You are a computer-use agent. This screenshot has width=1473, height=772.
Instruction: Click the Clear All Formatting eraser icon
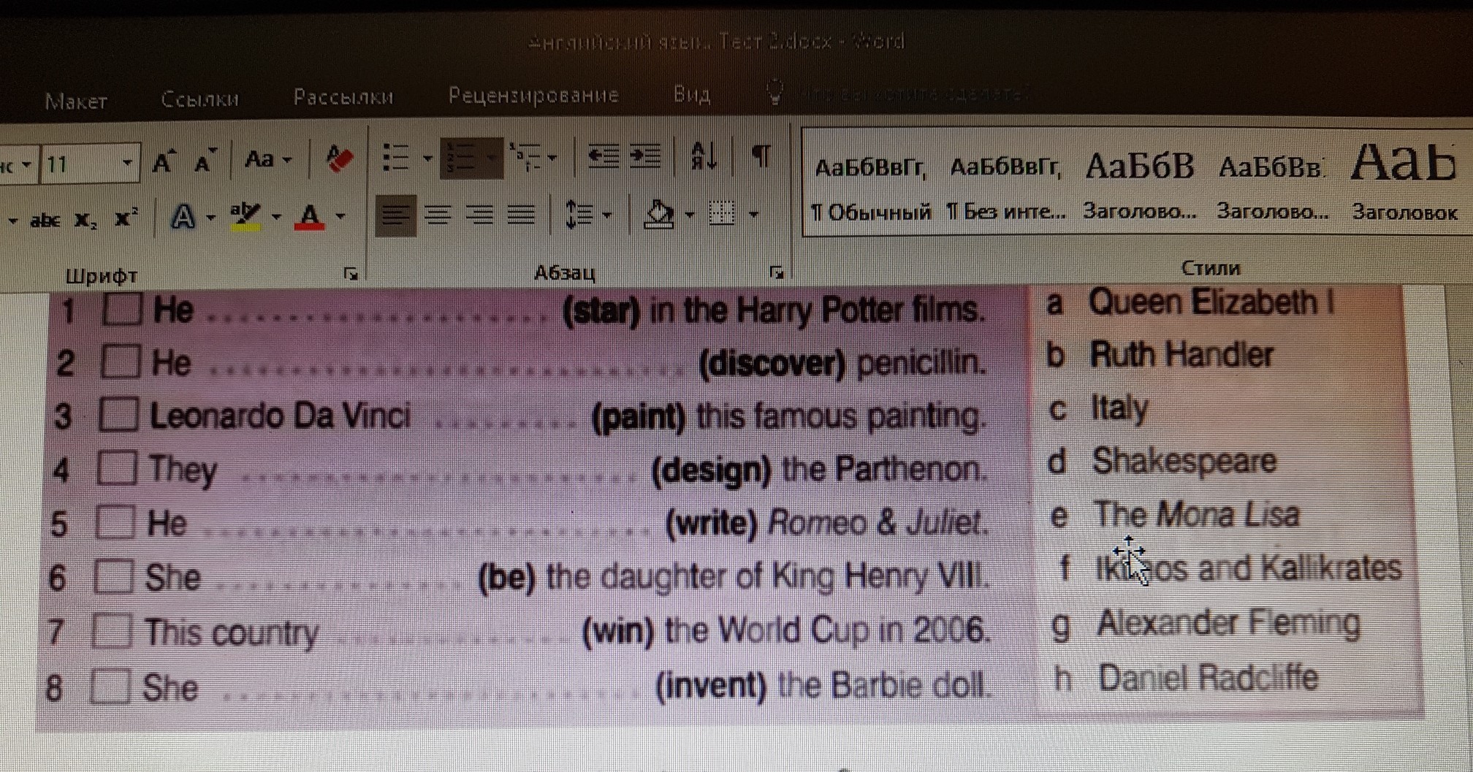(x=339, y=158)
